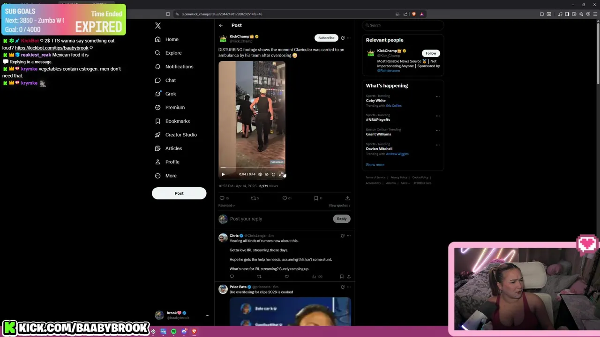Repost the KickChamp post
This screenshot has width=600, height=337.
point(255,198)
